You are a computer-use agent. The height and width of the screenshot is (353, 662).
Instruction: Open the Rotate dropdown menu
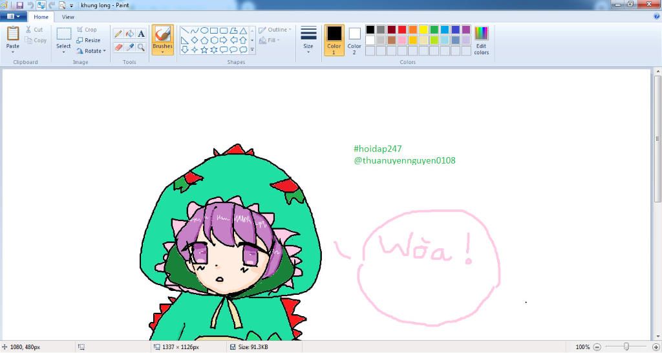click(x=91, y=50)
